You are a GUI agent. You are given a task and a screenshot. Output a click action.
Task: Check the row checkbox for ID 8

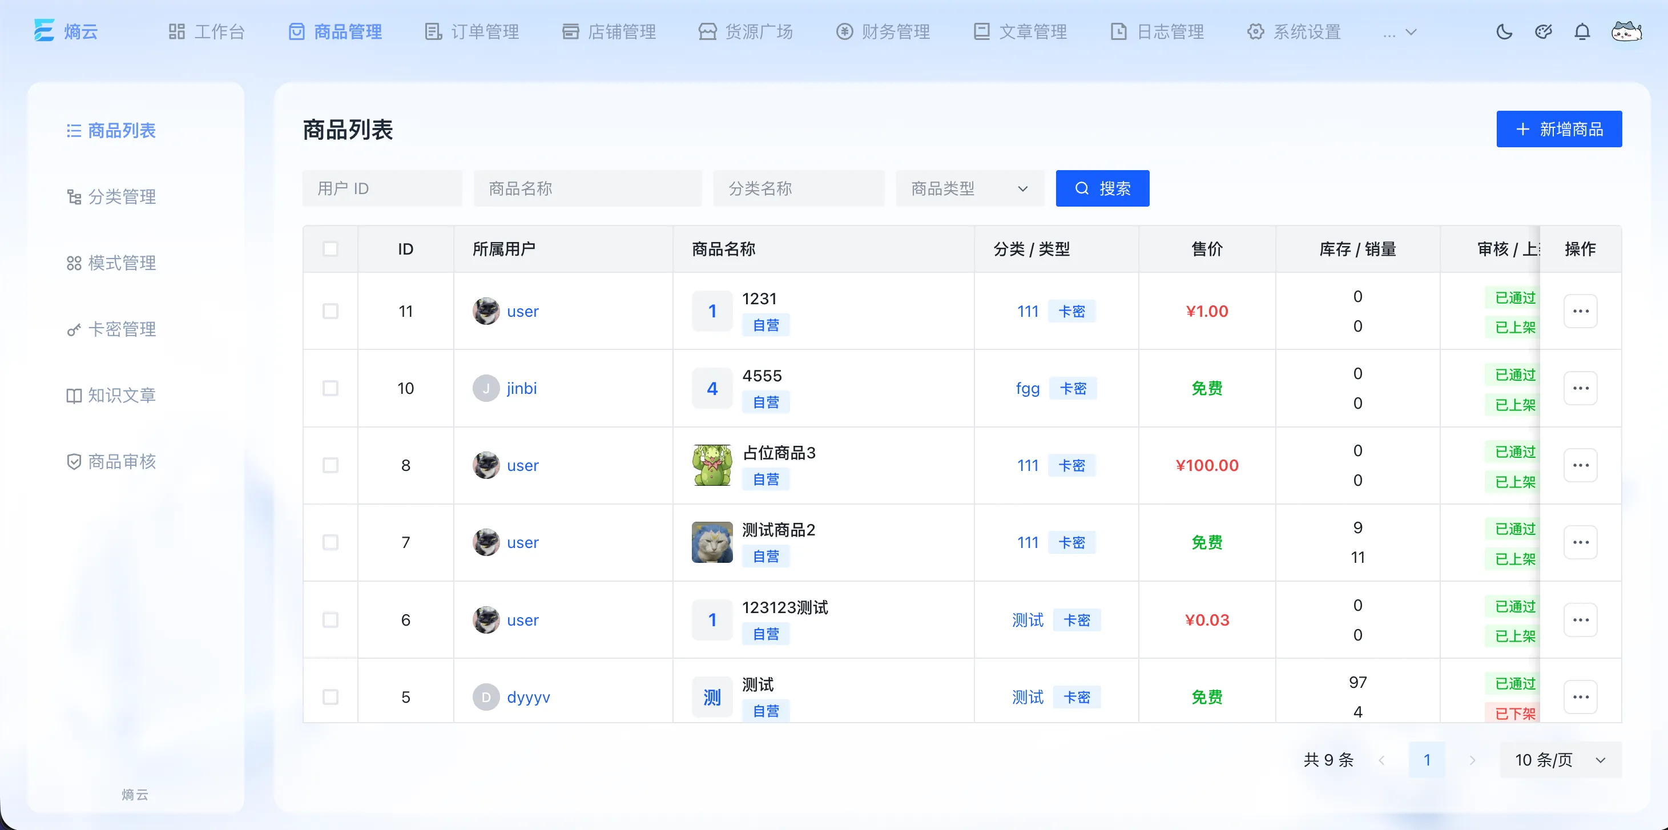coord(331,465)
